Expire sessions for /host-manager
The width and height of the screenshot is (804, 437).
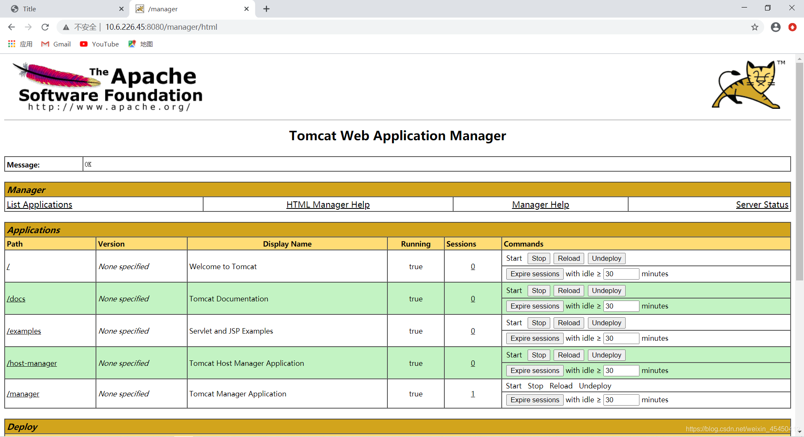(535, 371)
